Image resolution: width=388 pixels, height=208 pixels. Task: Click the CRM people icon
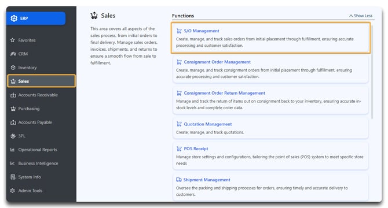[13, 54]
